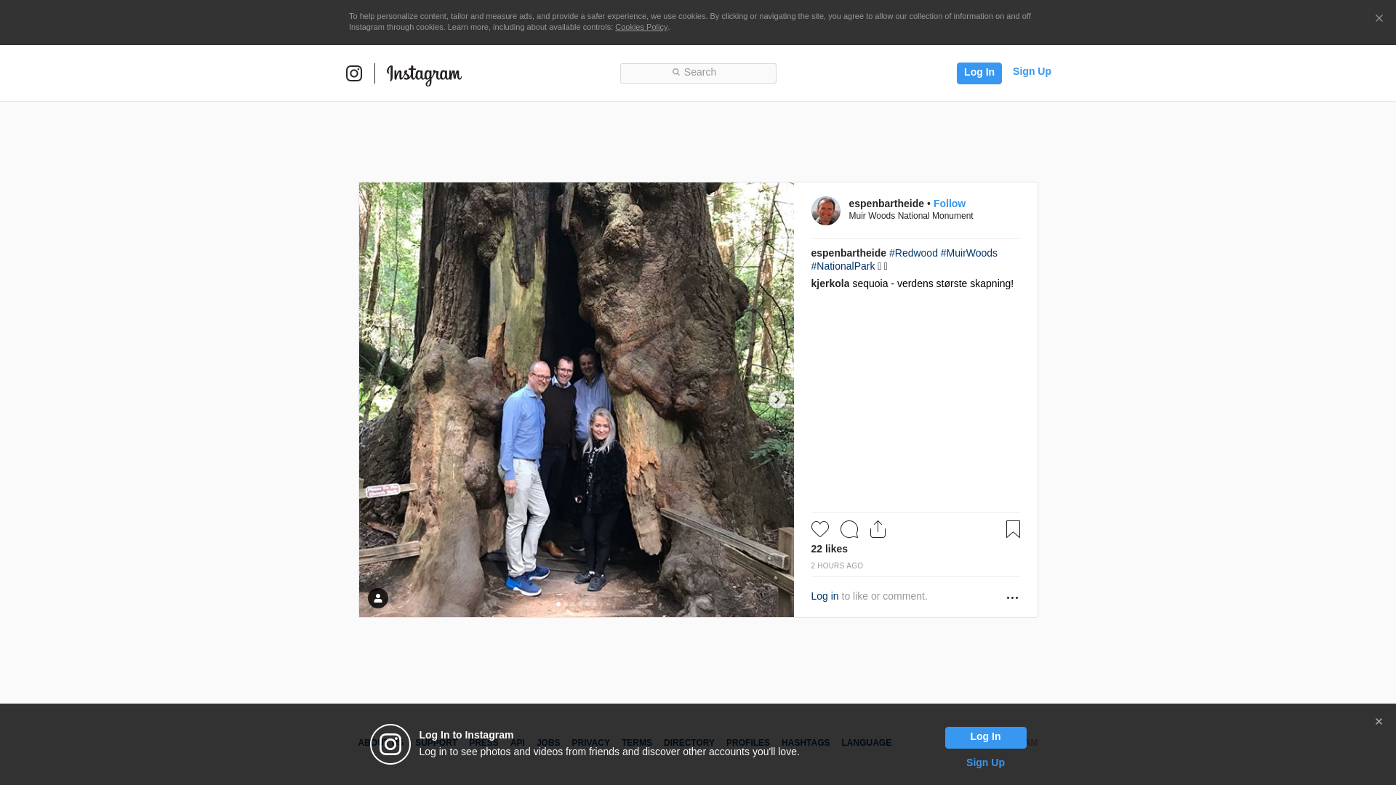Open the Instagram wordmark home link
This screenshot has height=785, width=1396.
click(x=424, y=75)
